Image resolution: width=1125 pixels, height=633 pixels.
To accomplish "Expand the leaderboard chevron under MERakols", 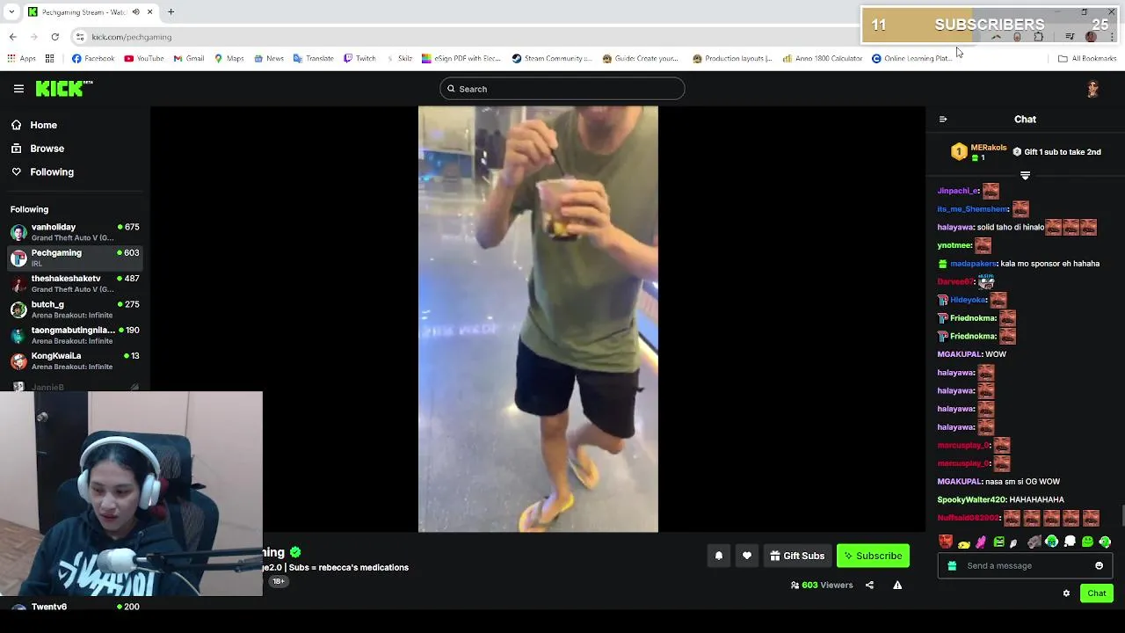I will (x=1025, y=176).
